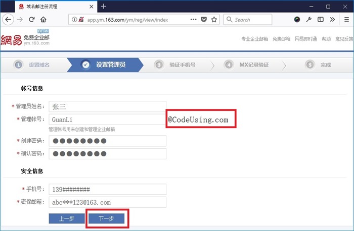Select step 设置管理员

[105, 65]
